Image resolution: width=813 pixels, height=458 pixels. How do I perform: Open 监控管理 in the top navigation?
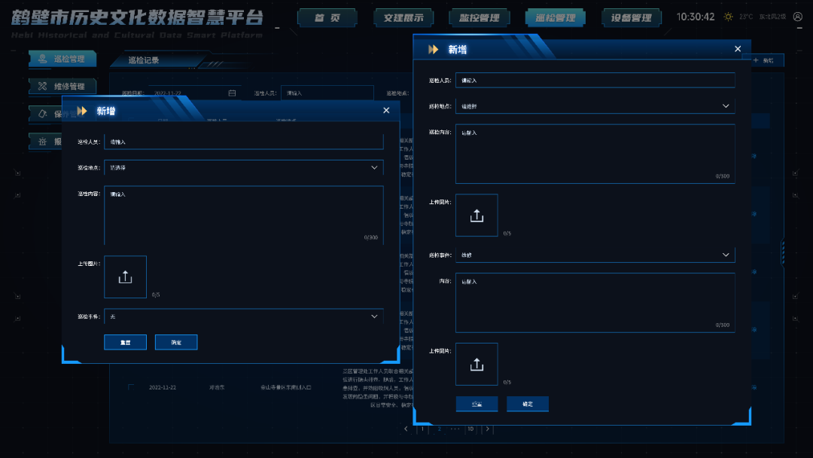(479, 17)
